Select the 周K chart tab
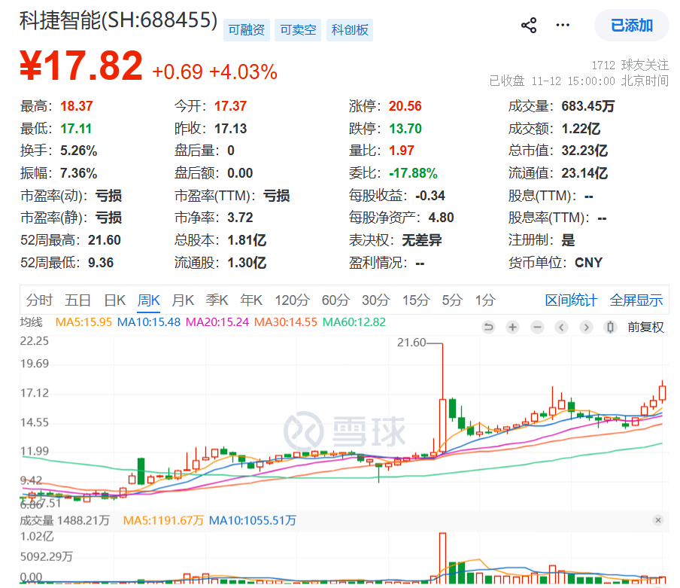The width and height of the screenshot is (680, 588). pos(149,300)
